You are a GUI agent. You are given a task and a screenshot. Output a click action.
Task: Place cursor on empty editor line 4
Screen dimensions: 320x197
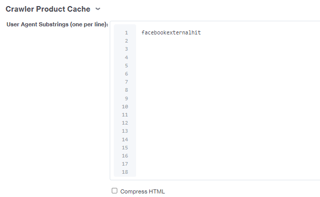(229, 57)
